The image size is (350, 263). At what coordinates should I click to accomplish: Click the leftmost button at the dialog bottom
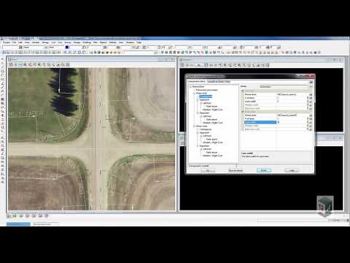point(208,170)
